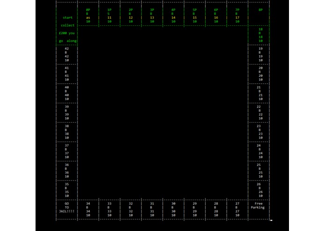Select the board square numbered 35
The width and height of the screenshot is (325, 231).
point(67,190)
